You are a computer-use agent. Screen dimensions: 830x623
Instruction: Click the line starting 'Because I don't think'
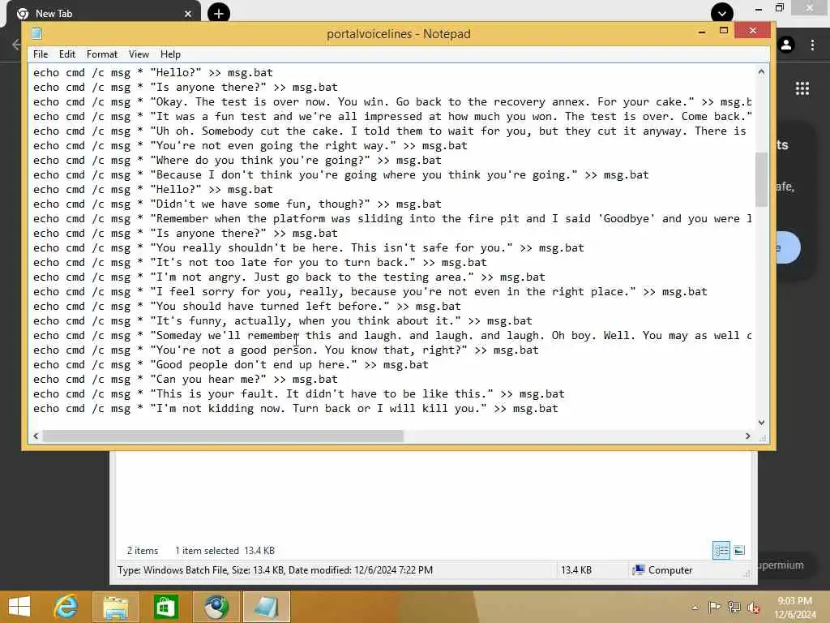(341, 175)
